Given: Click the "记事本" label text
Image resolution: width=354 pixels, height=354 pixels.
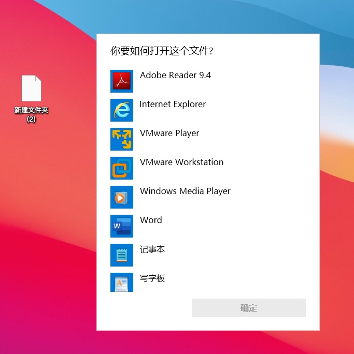Looking at the screenshot, I should point(152,249).
